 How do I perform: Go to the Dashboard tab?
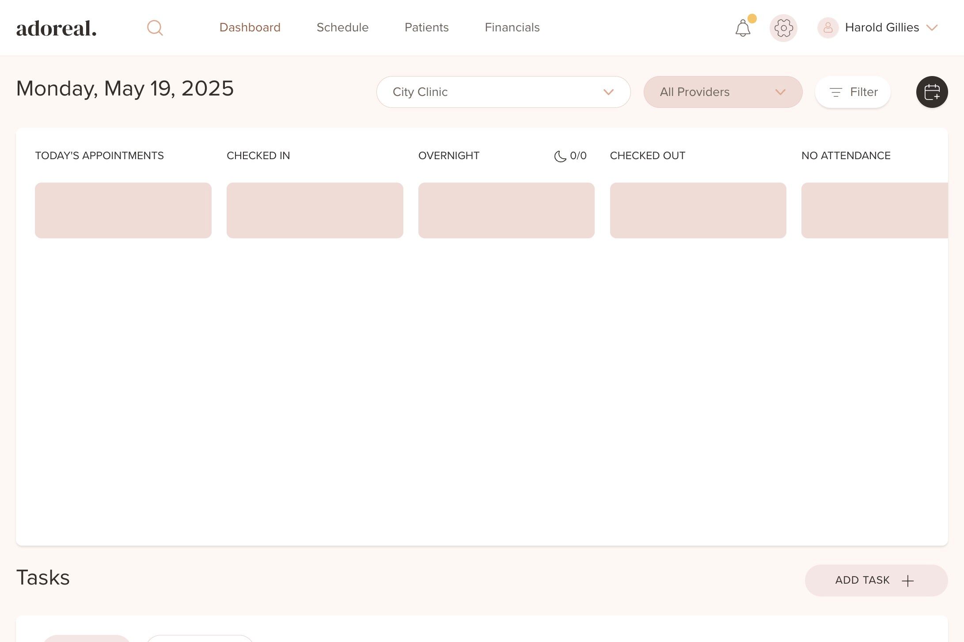[250, 27]
